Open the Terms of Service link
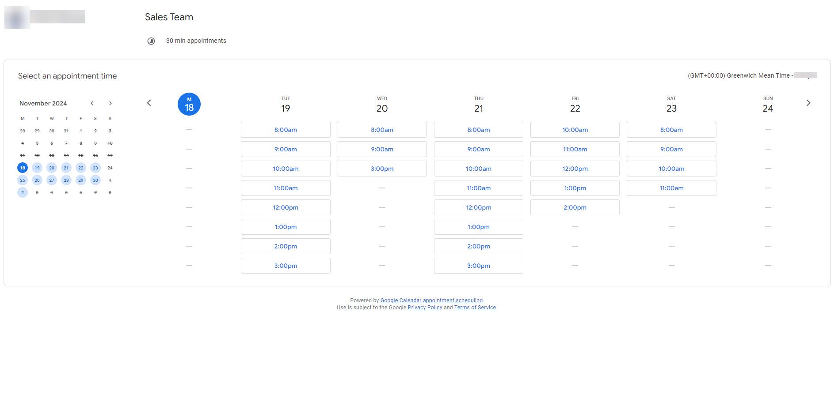This screenshot has width=834, height=413. pos(474,308)
